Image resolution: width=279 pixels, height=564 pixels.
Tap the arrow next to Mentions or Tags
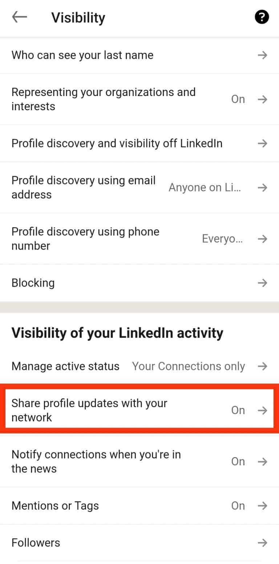point(263,506)
